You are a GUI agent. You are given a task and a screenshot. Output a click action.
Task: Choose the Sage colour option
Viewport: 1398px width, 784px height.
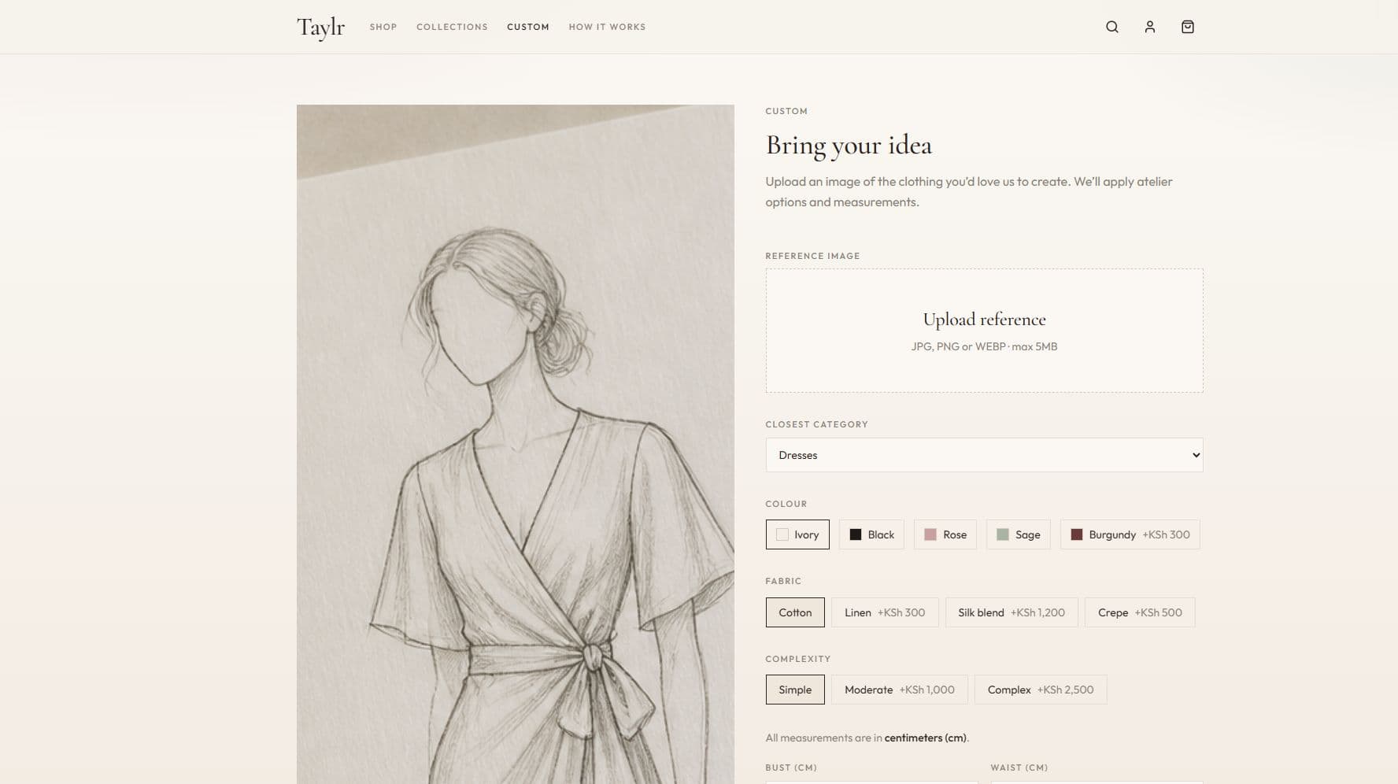tap(1019, 534)
